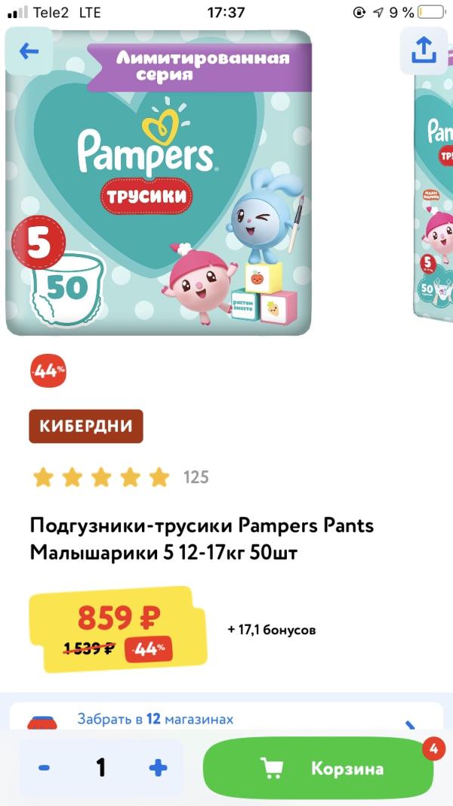Open Забрать в 12 магазинах link

click(x=155, y=718)
